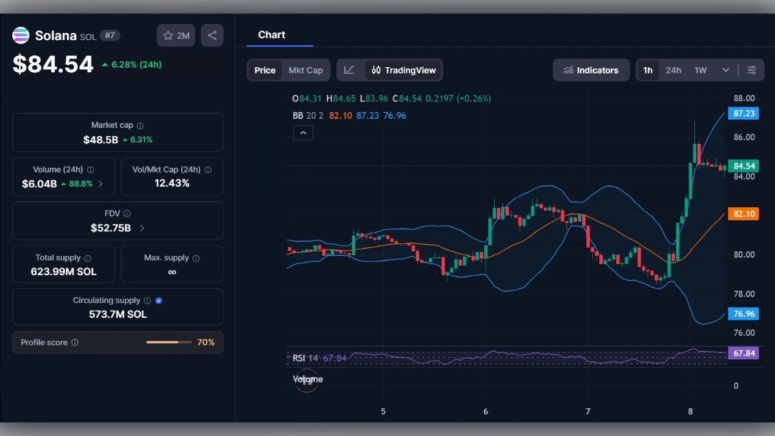Click the #7 rank badge
The width and height of the screenshot is (775, 436).
(x=110, y=36)
